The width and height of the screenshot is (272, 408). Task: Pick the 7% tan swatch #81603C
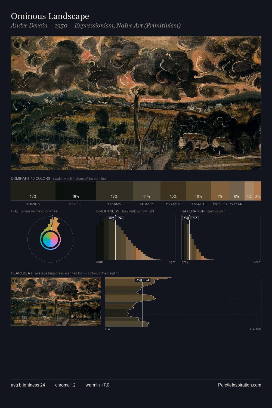(220, 191)
